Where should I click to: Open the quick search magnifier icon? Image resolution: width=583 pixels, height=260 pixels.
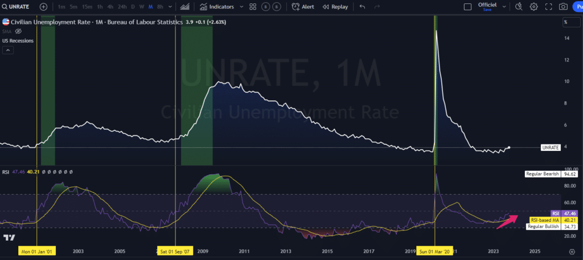518,7
